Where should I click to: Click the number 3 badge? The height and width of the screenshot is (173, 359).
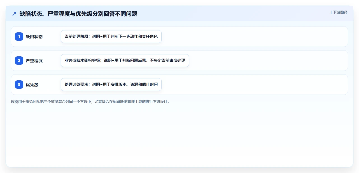(19, 85)
